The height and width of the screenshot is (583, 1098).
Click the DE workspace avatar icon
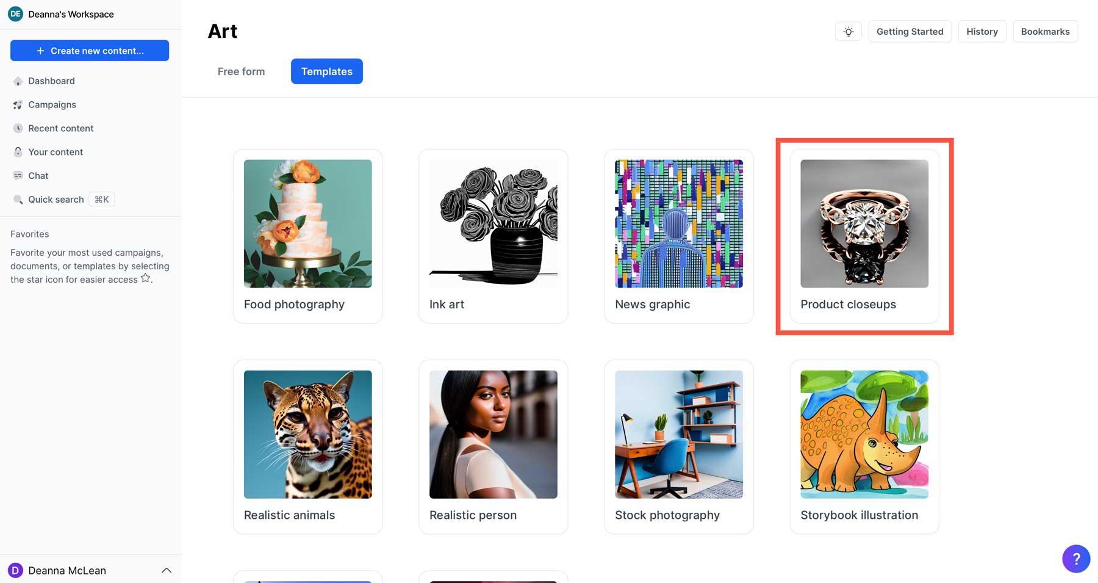click(x=15, y=14)
